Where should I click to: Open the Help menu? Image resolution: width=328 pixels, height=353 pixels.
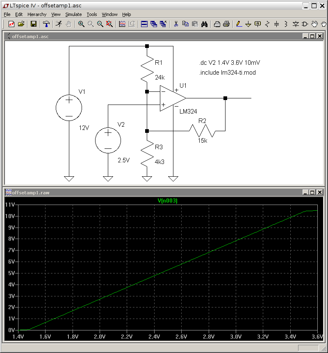tap(127, 14)
